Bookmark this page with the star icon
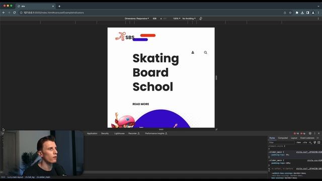Image resolution: width=322 pixels, height=181 pixels. click(x=290, y=13)
